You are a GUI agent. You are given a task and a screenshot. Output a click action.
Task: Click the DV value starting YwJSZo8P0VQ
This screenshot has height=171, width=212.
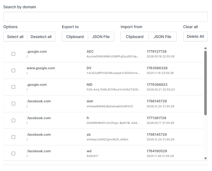tap(113, 73)
